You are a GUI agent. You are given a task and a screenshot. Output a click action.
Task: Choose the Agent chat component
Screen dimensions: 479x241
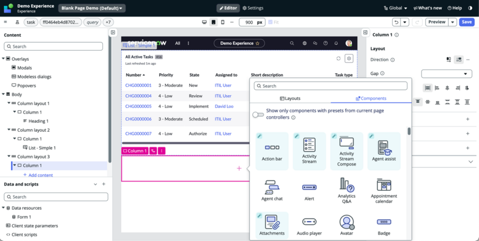tap(272, 190)
